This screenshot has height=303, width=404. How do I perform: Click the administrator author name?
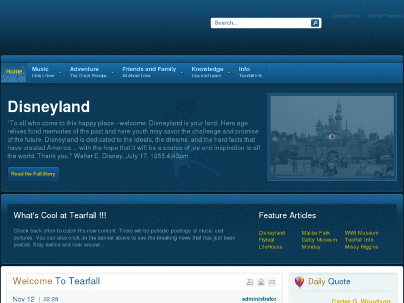[259, 299]
